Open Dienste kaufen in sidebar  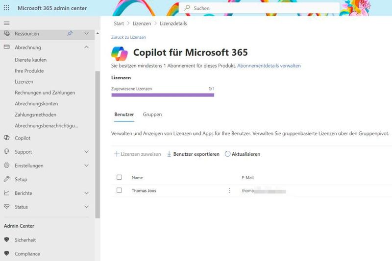pos(30,60)
